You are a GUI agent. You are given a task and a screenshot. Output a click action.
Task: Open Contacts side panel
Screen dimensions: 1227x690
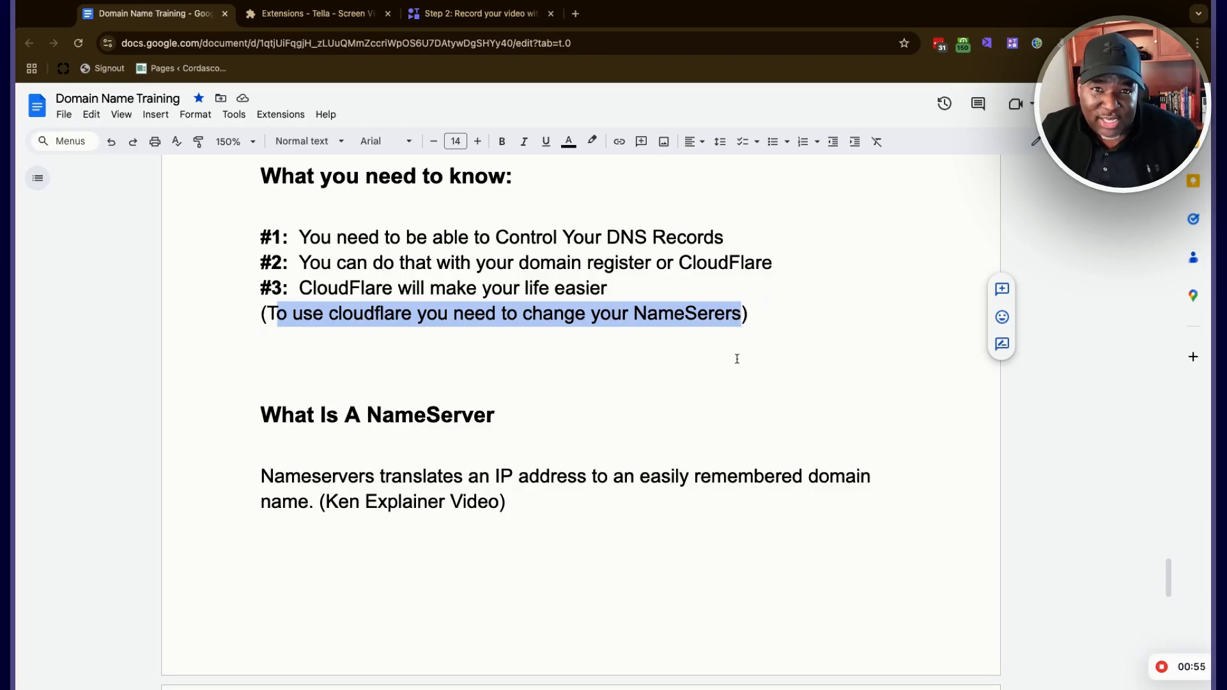point(1192,257)
